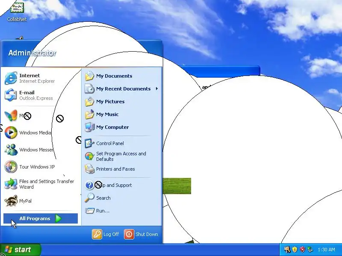Image resolution: width=342 pixels, height=256 pixels.
Task: Click the Safely Remove Hardware tray icon
Action: (x=310, y=250)
